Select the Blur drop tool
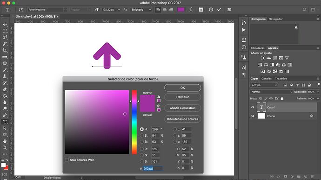 click(5, 102)
